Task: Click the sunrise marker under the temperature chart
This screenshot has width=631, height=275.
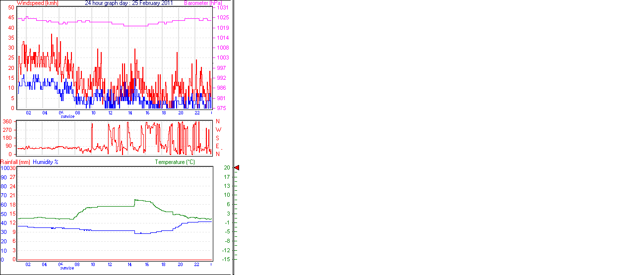Action: pyautogui.click(x=67, y=268)
